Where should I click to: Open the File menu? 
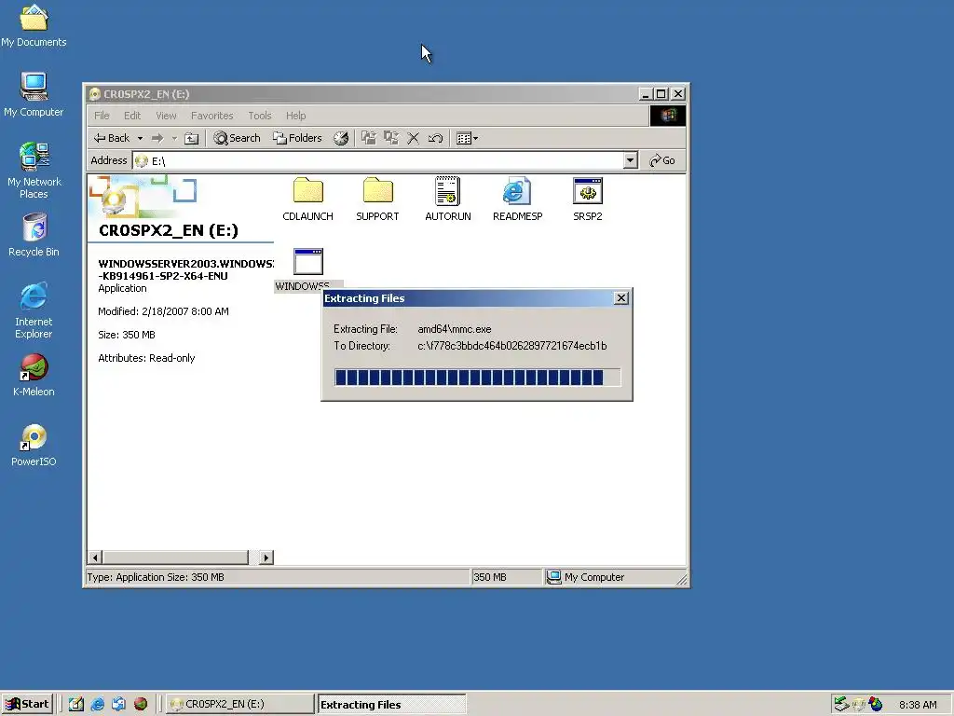pyautogui.click(x=102, y=116)
